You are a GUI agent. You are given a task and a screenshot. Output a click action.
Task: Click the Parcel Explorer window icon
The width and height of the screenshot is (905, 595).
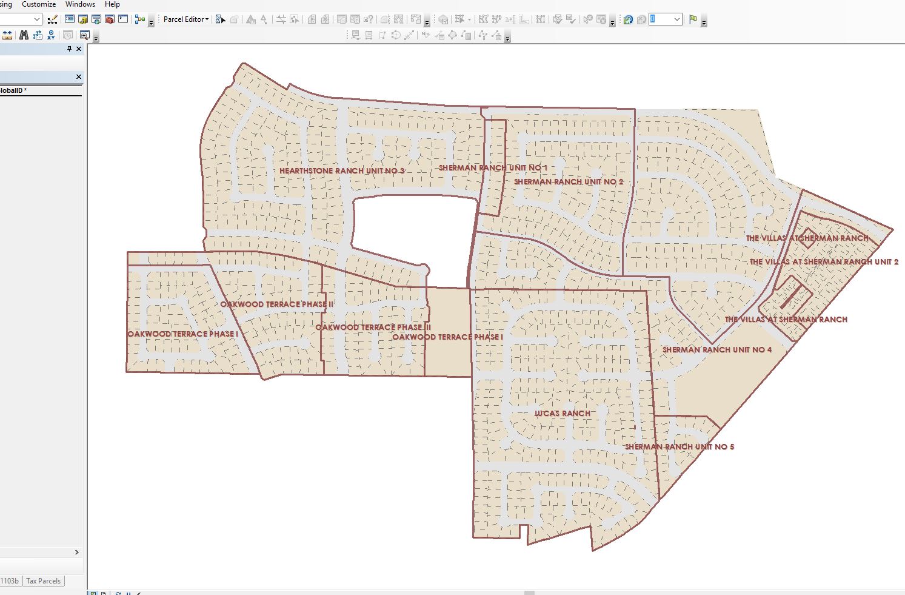point(341,19)
